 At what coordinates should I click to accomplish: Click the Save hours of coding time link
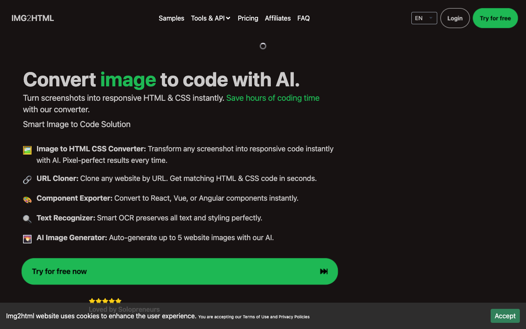[273, 98]
